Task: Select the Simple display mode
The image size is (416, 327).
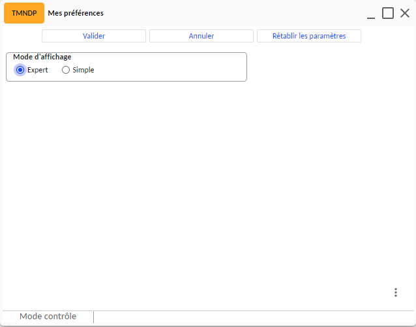Action: [66, 70]
